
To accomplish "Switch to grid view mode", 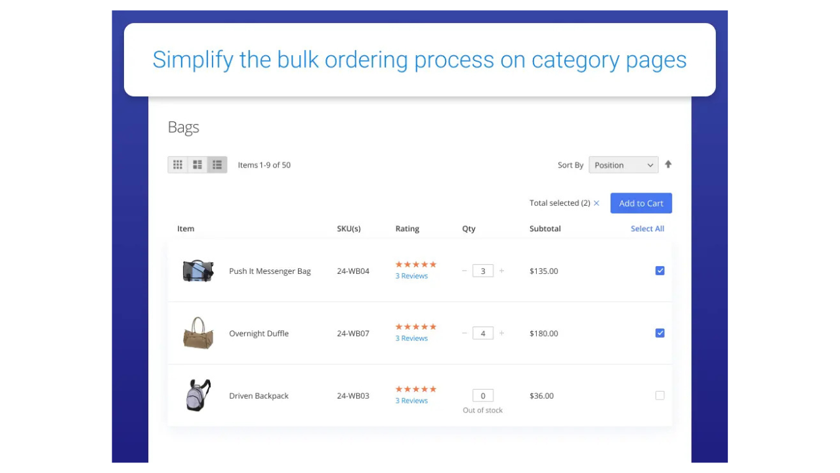I will pyautogui.click(x=178, y=165).
